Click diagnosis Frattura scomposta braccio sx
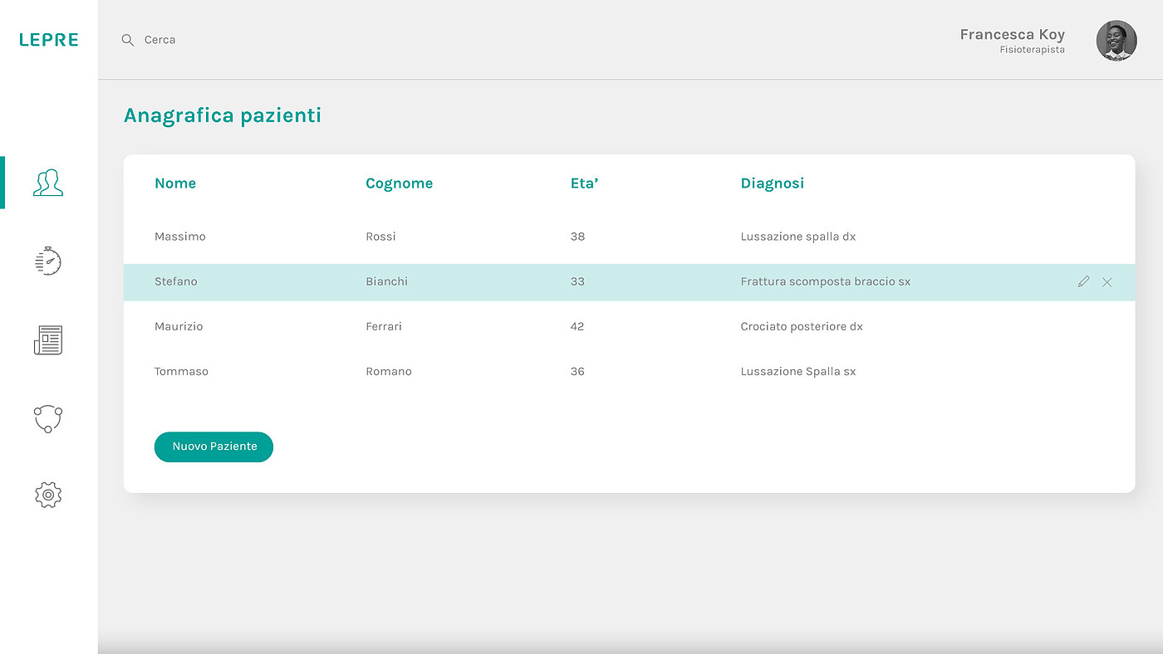The image size is (1163, 654). tap(826, 281)
